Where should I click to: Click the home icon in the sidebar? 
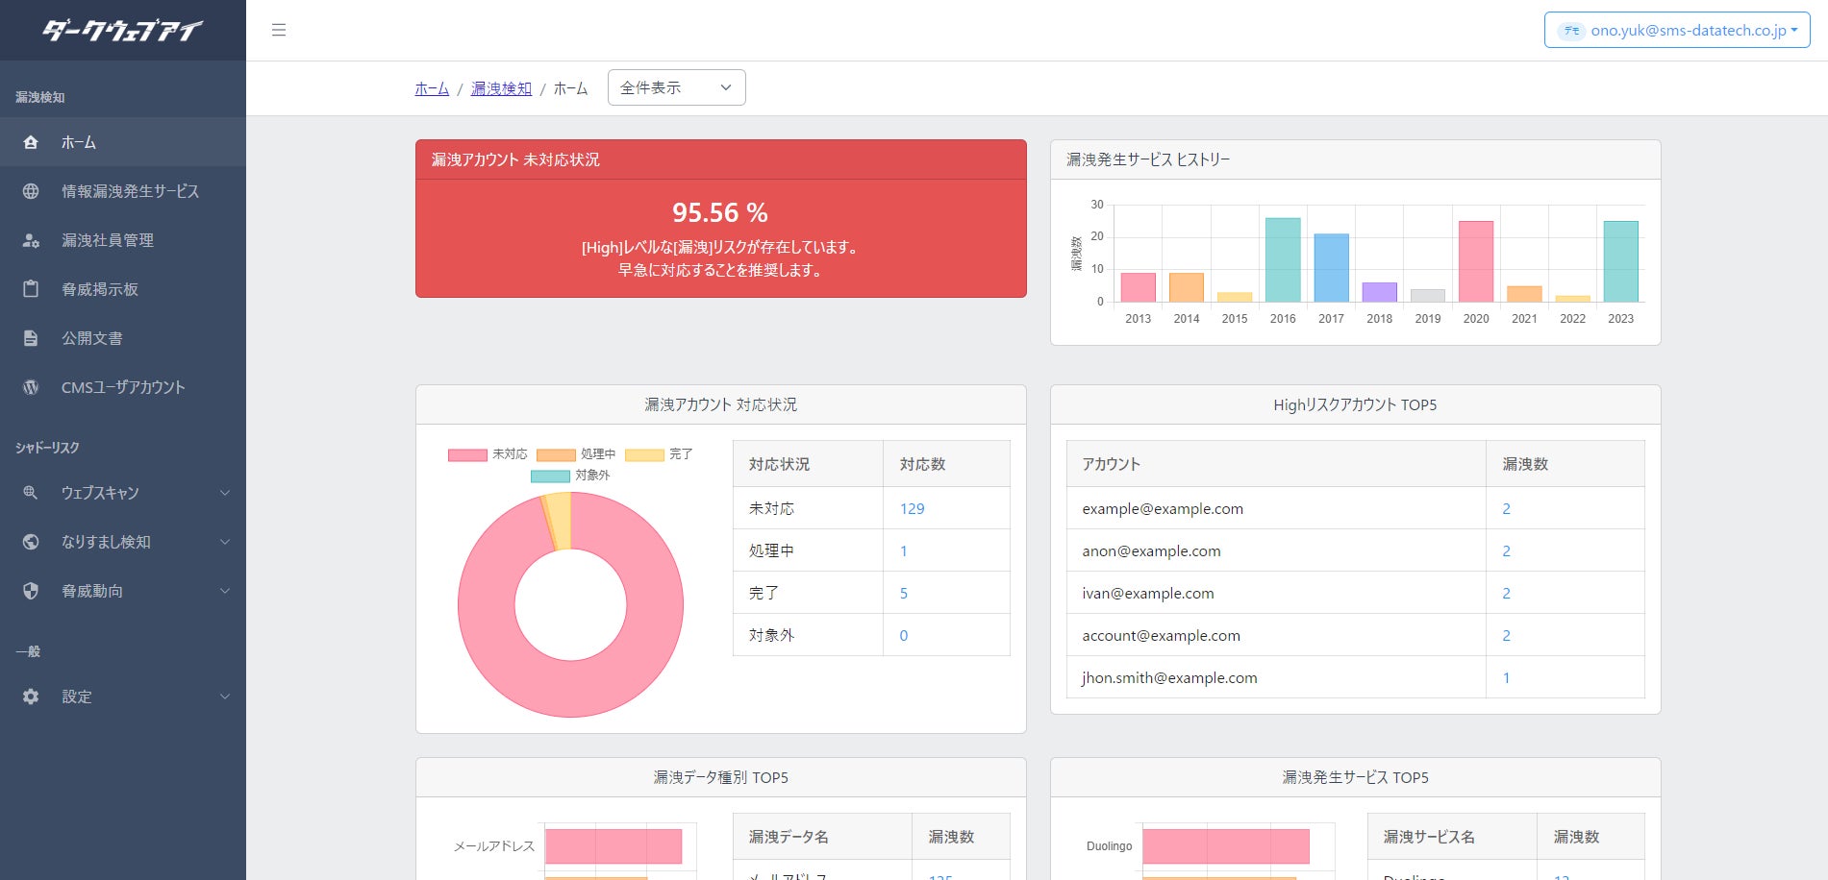31,142
